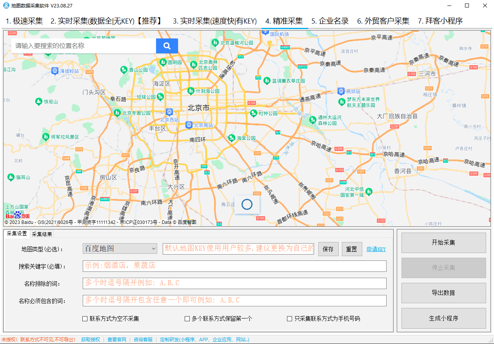The width and height of the screenshot is (494, 344).
Task: Open the 百度地图 map type dropdown
Action: 120,249
